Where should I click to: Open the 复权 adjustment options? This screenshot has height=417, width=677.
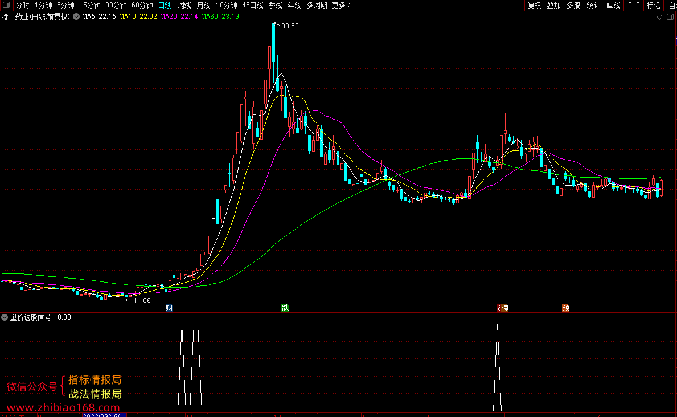pyautogui.click(x=535, y=5)
